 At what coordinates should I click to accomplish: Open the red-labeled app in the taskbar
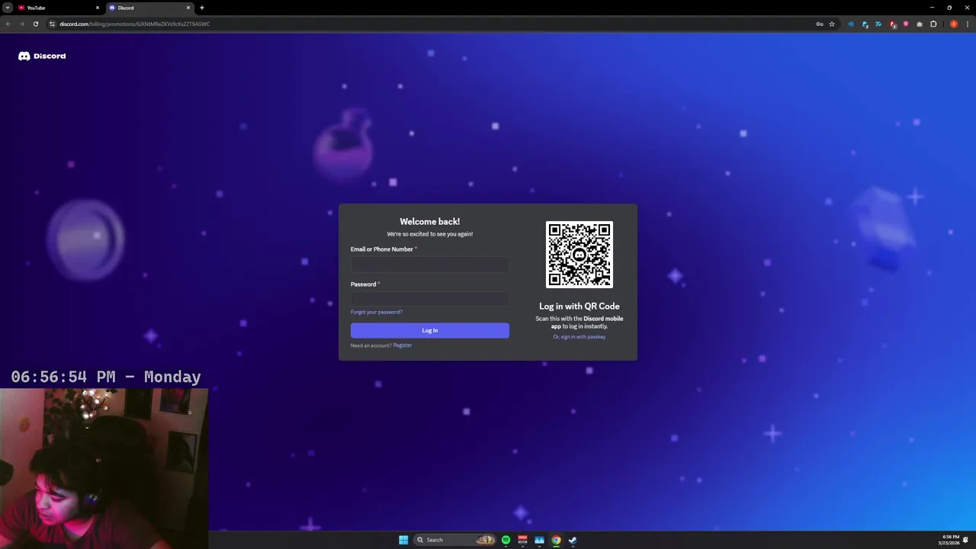[522, 540]
